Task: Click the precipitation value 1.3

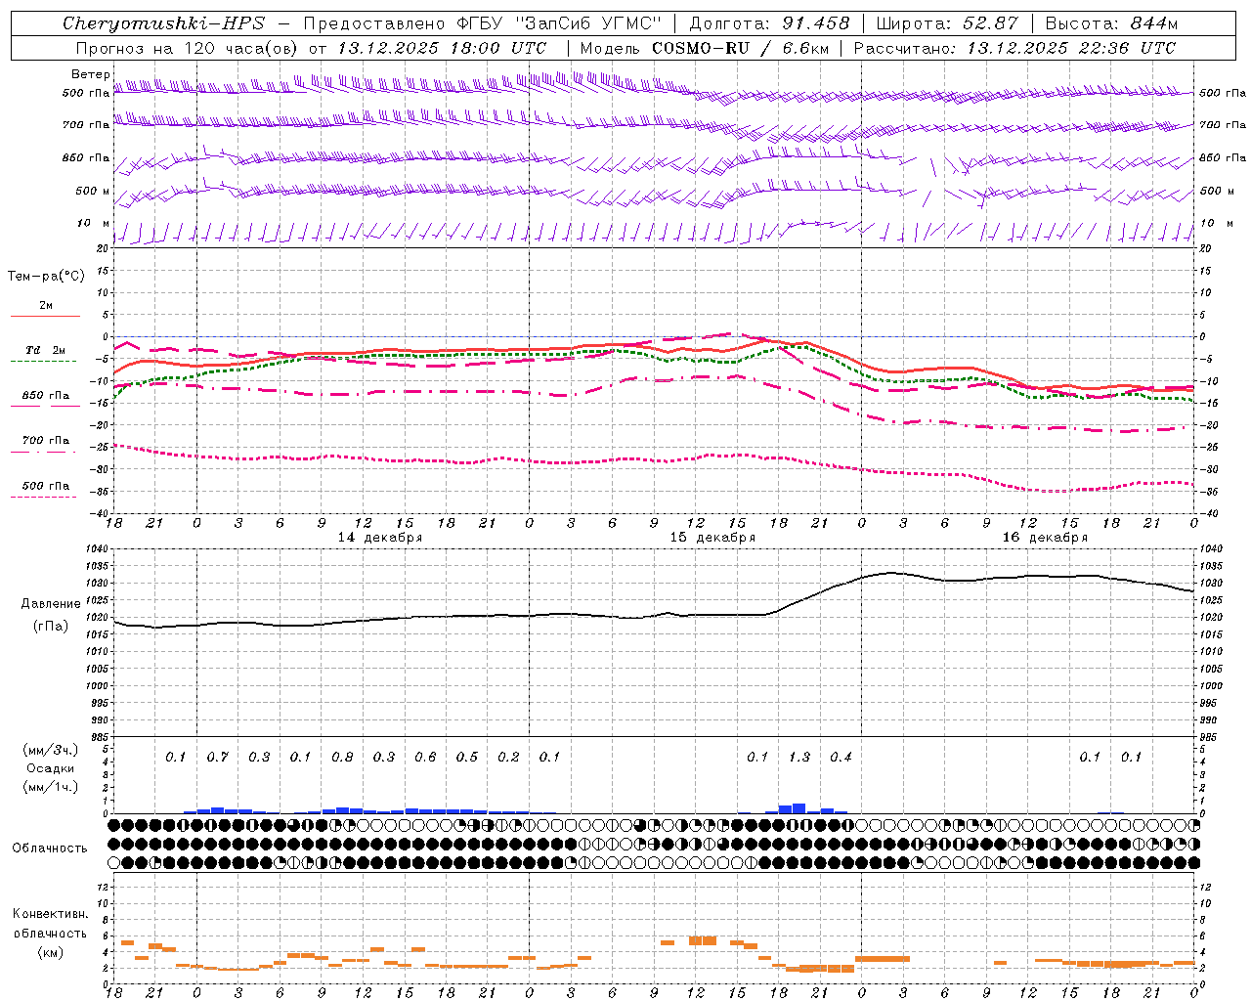Action: pyautogui.click(x=799, y=758)
